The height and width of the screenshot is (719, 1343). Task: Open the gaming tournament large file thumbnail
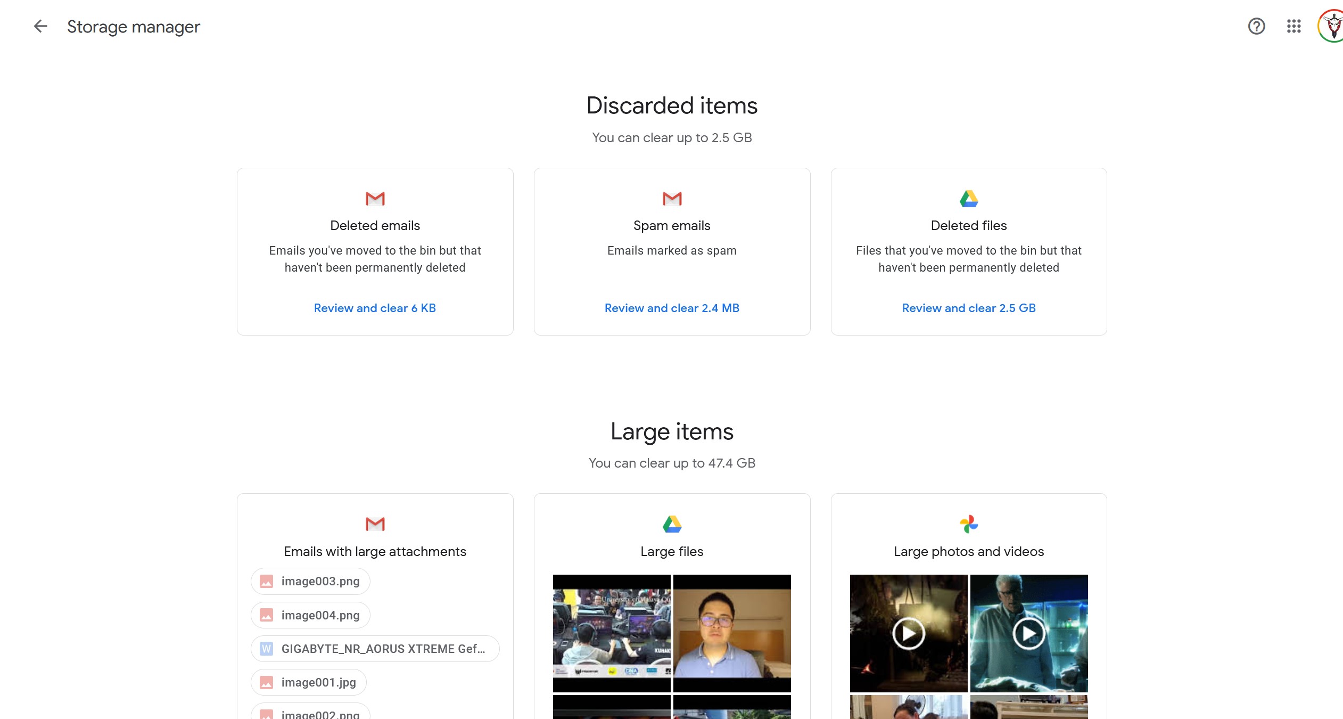point(612,633)
